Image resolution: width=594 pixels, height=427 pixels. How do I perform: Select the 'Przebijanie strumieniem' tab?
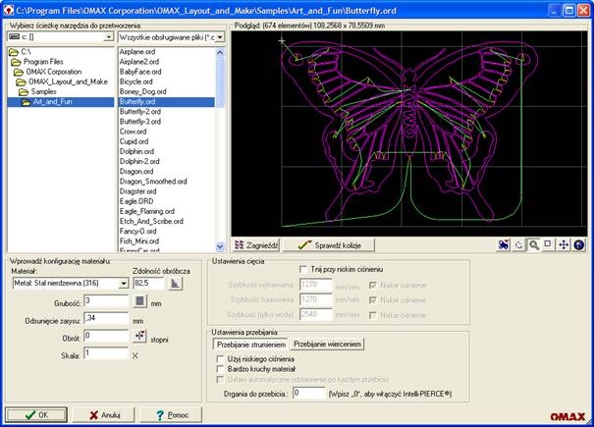[250, 345]
